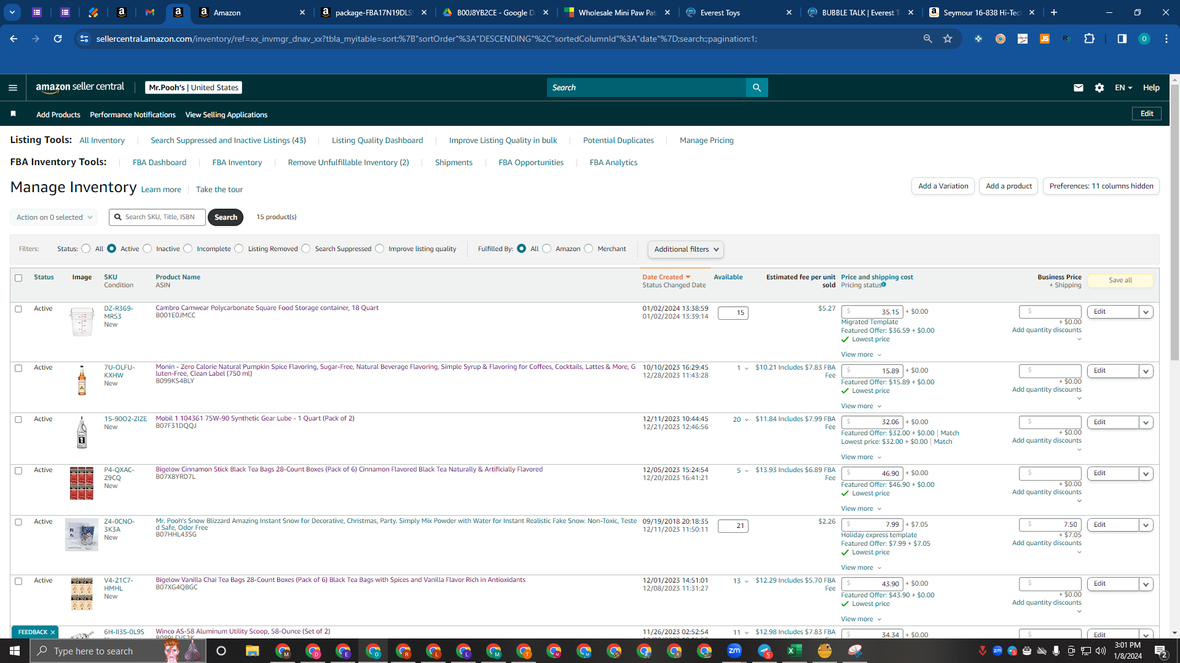
Task: Click the Save all button
Action: (x=1120, y=281)
